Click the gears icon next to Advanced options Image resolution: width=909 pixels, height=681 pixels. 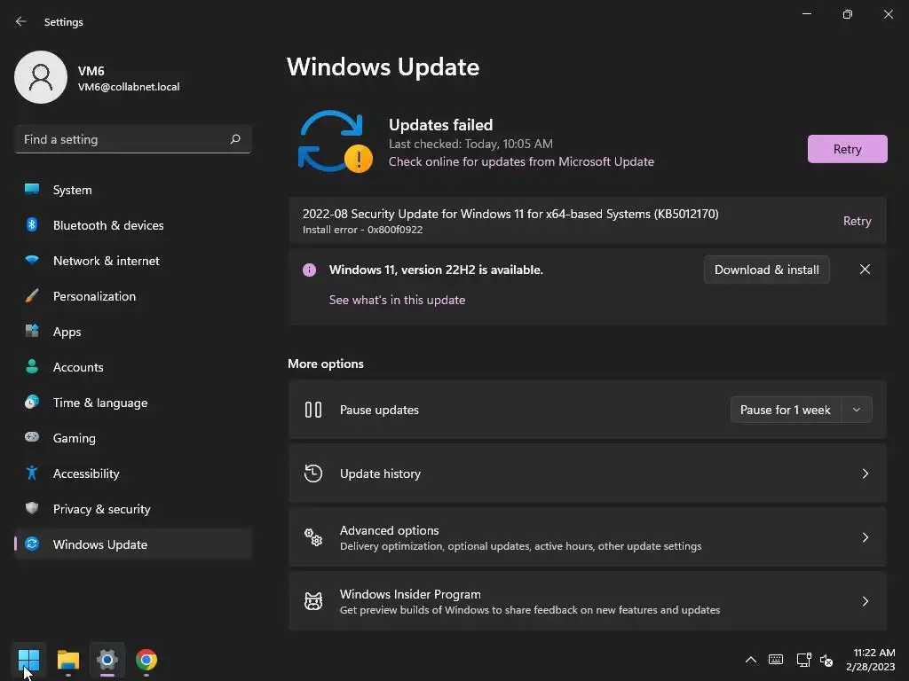point(313,537)
